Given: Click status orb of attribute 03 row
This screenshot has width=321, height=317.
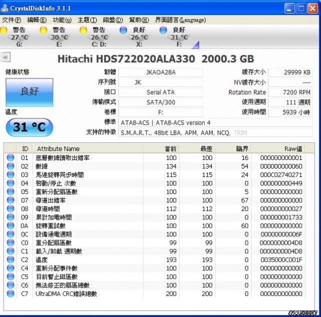Looking at the screenshot, I should coord(11,175).
